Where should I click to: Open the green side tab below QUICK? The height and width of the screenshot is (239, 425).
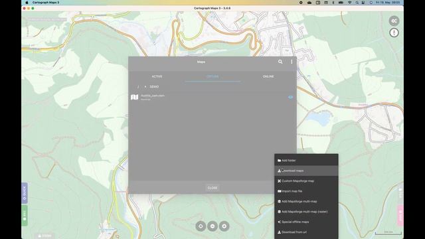pyautogui.click(x=25, y=215)
